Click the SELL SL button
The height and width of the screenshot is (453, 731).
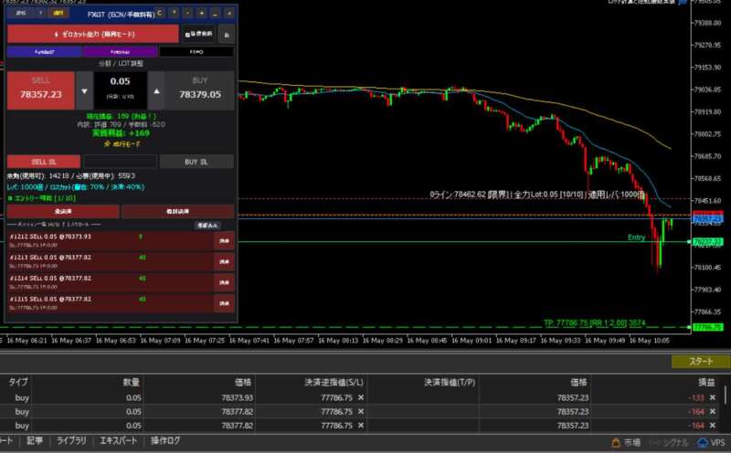point(43,162)
